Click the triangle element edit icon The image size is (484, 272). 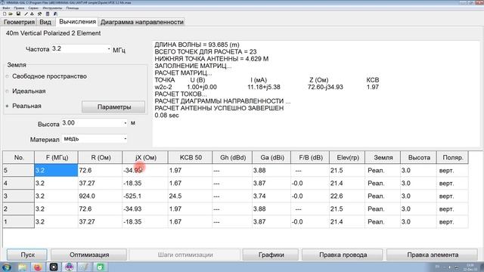point(32,14)
